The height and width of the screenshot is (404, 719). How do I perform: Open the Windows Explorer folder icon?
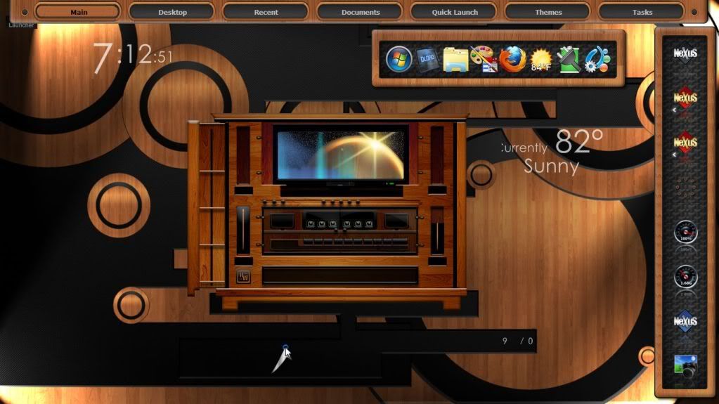point(455,60)
